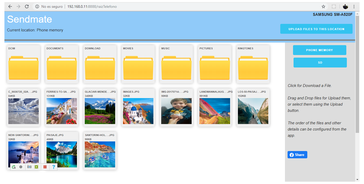This screenshot has width=364, height=184.
Task: Open the DCIM folder
Action: pos(23,64)
